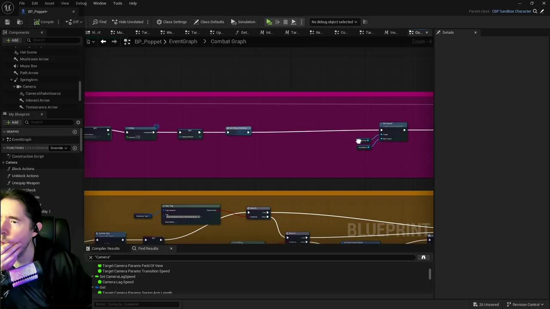Select the Construction Script function
Screen dimensions: 550x309
tap(27, 157)
